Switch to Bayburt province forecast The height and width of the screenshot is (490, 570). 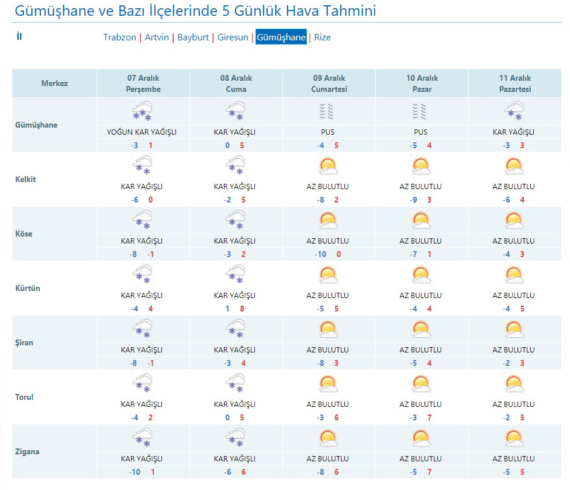click(x=193, y=37)
